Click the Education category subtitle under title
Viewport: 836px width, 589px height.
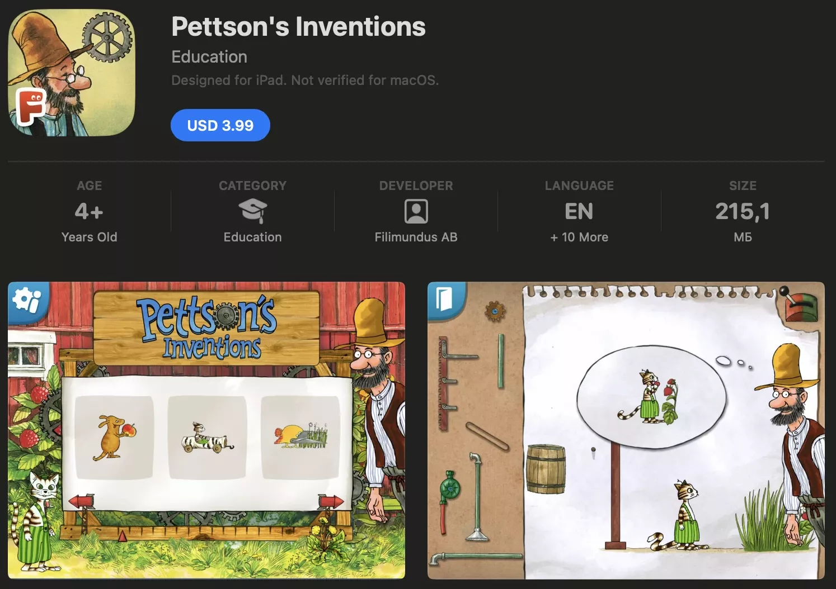pos(209,57)
